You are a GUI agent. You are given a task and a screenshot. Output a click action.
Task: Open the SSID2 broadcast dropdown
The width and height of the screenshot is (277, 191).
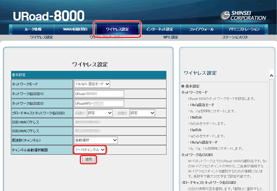pyautogui.click(x=142, y=113)
